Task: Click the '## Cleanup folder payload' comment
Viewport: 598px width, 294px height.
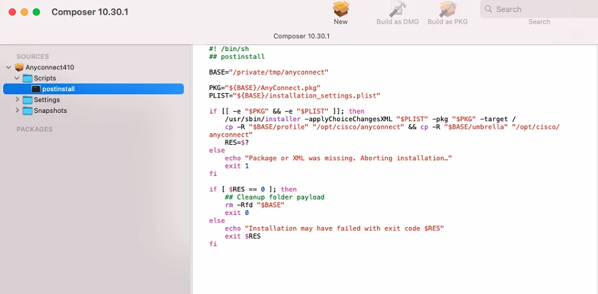Action: coord(275,197)
